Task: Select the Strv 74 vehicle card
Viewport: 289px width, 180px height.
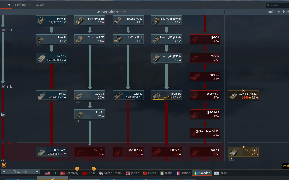Action: [90, 95]
